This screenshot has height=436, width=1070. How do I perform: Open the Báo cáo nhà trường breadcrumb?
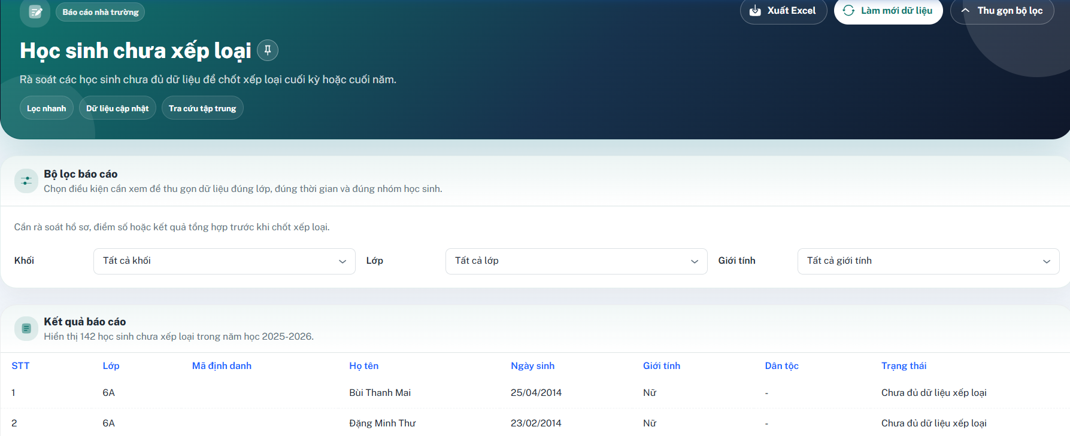(x=101, y=12)
